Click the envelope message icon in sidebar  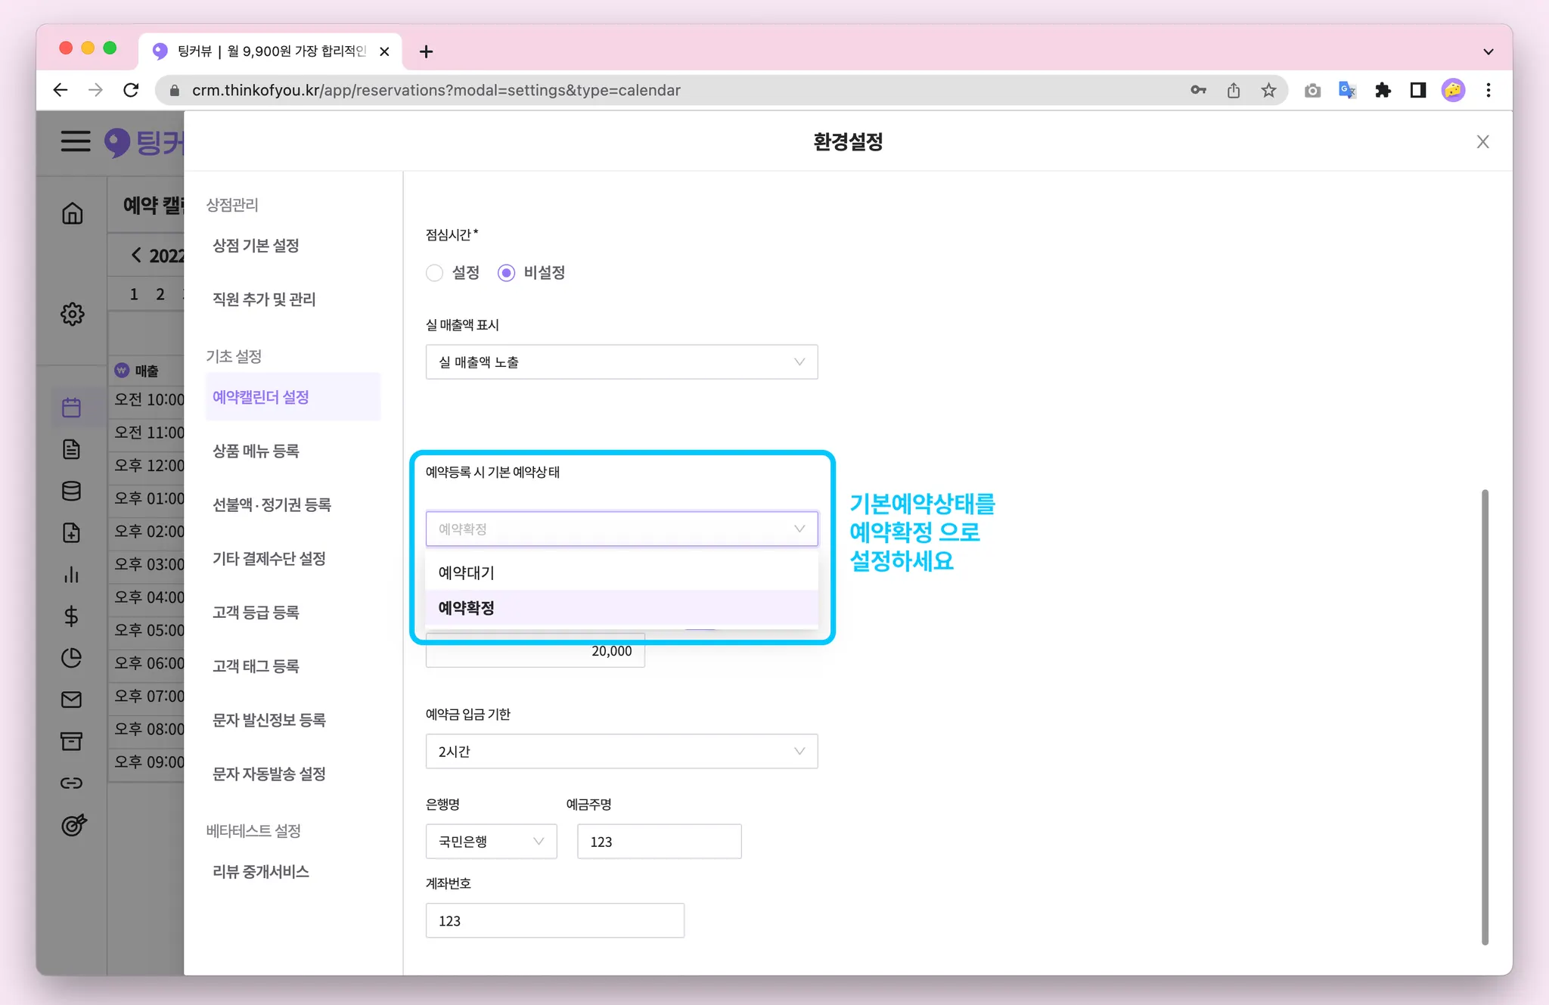click(x=72, y=699)
